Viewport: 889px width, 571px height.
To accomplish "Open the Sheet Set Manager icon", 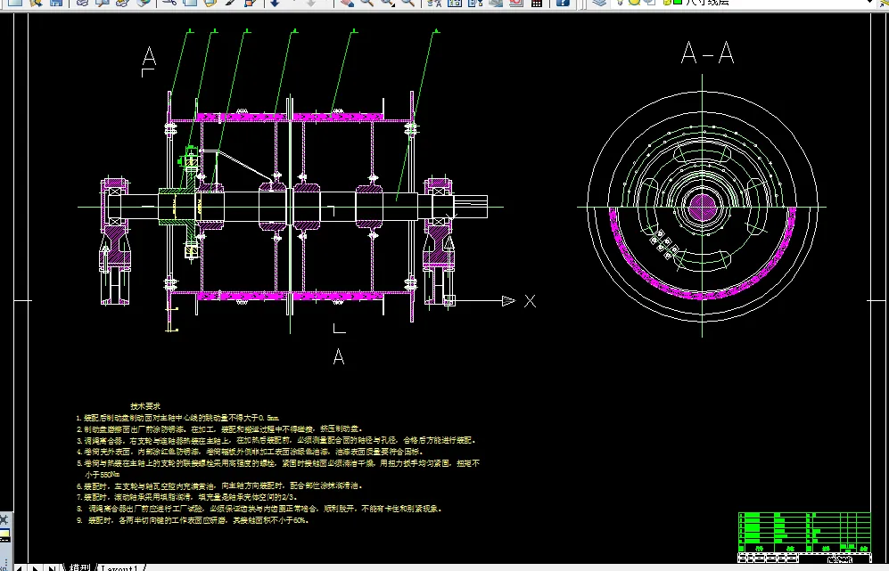I will click(x=496, y=3).
